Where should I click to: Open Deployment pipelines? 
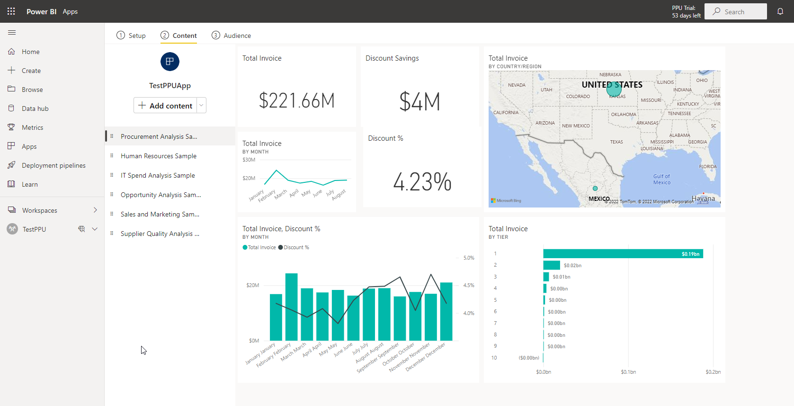[52, 165]
